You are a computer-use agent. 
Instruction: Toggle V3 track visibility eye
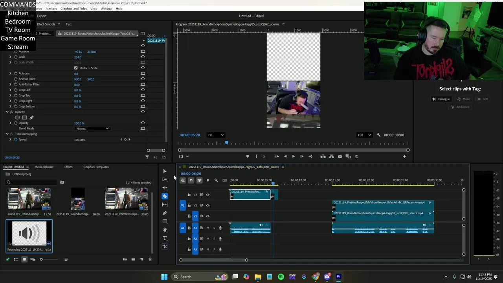pyautogui.click(x=208, y=195)
